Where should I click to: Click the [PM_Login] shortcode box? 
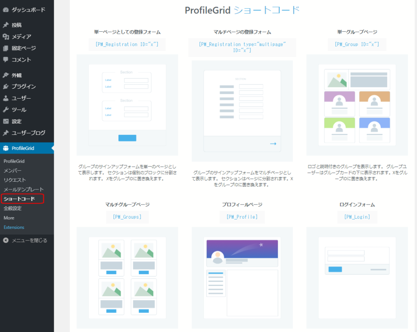pos(357,217)
